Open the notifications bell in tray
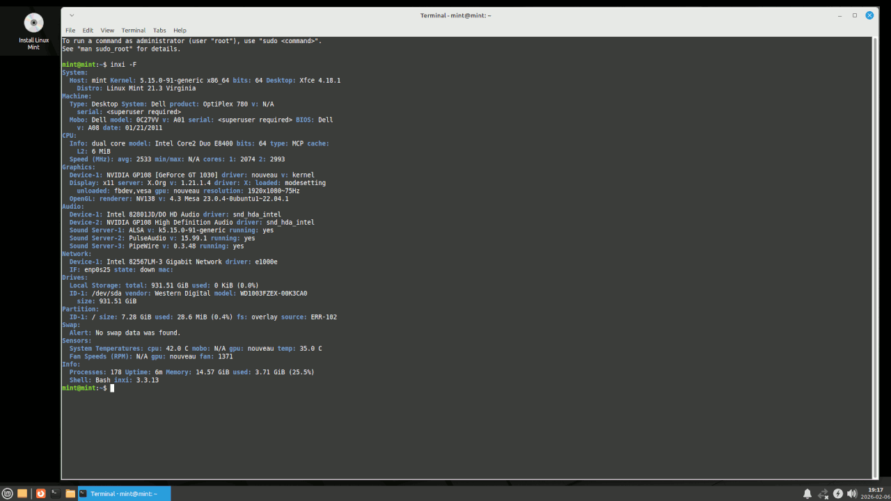 pos(807,493)
